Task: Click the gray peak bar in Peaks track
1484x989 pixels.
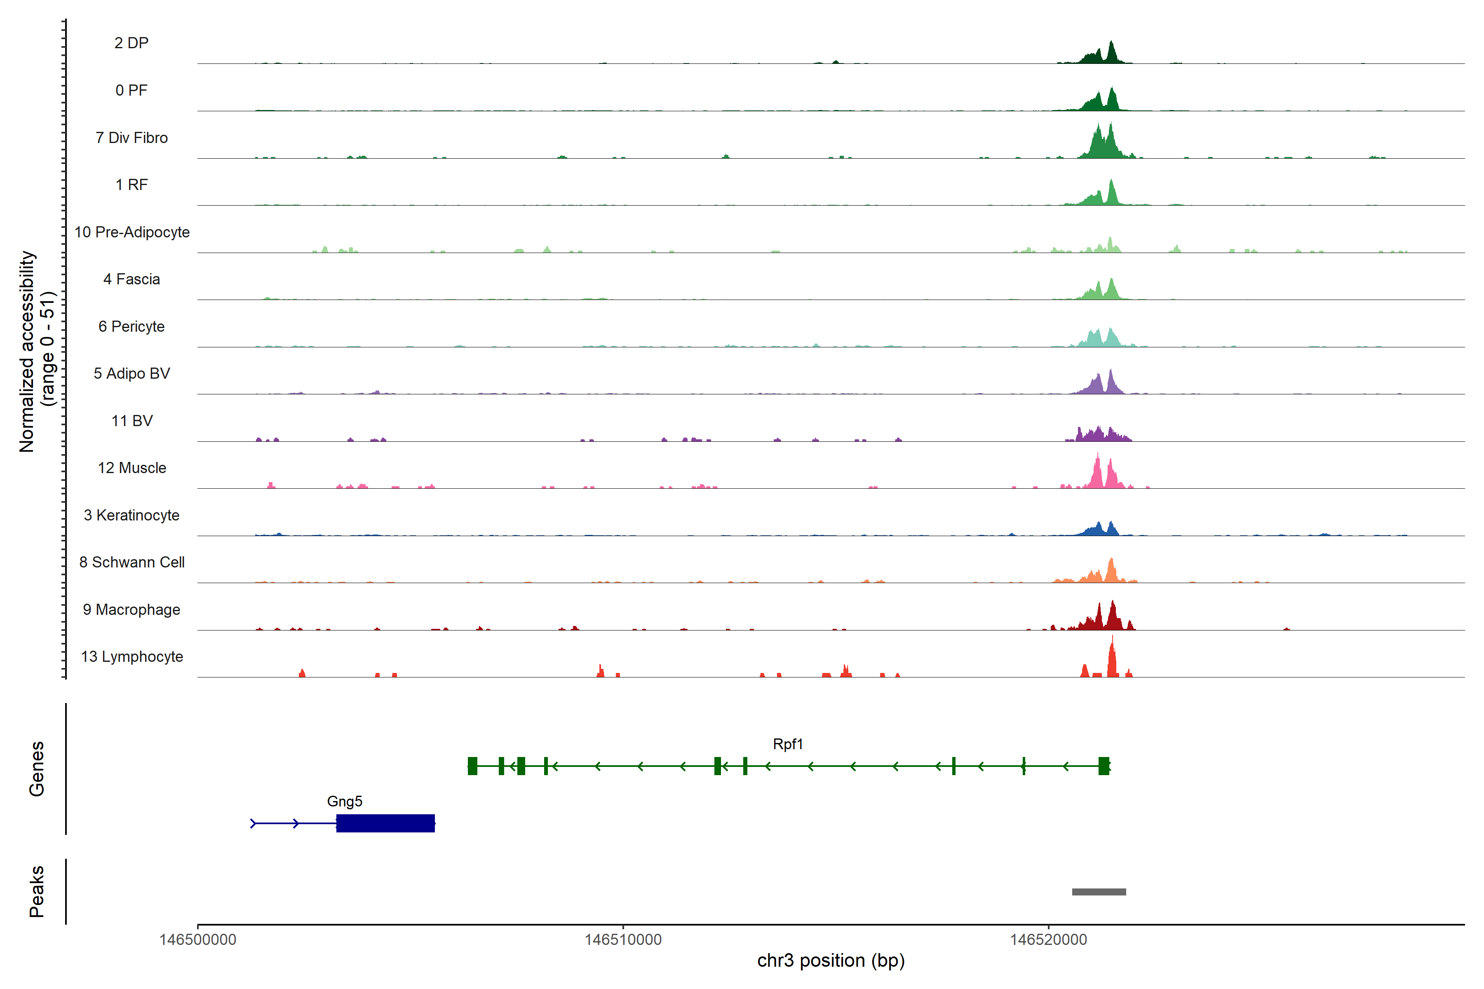Action: click(1099, 892)
